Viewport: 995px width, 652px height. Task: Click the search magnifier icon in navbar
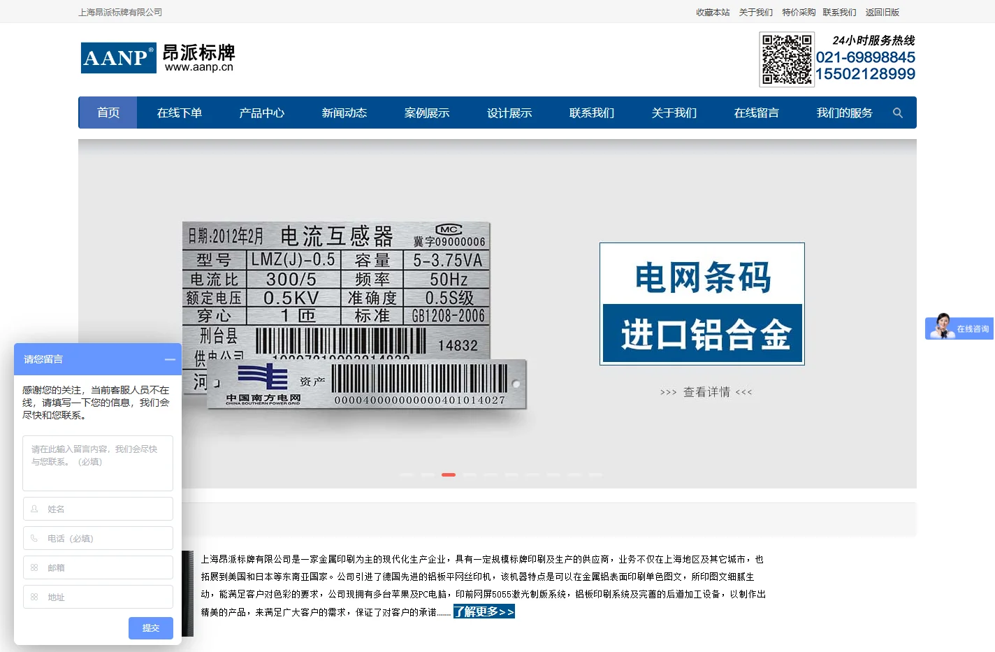(x=898, y=113)
